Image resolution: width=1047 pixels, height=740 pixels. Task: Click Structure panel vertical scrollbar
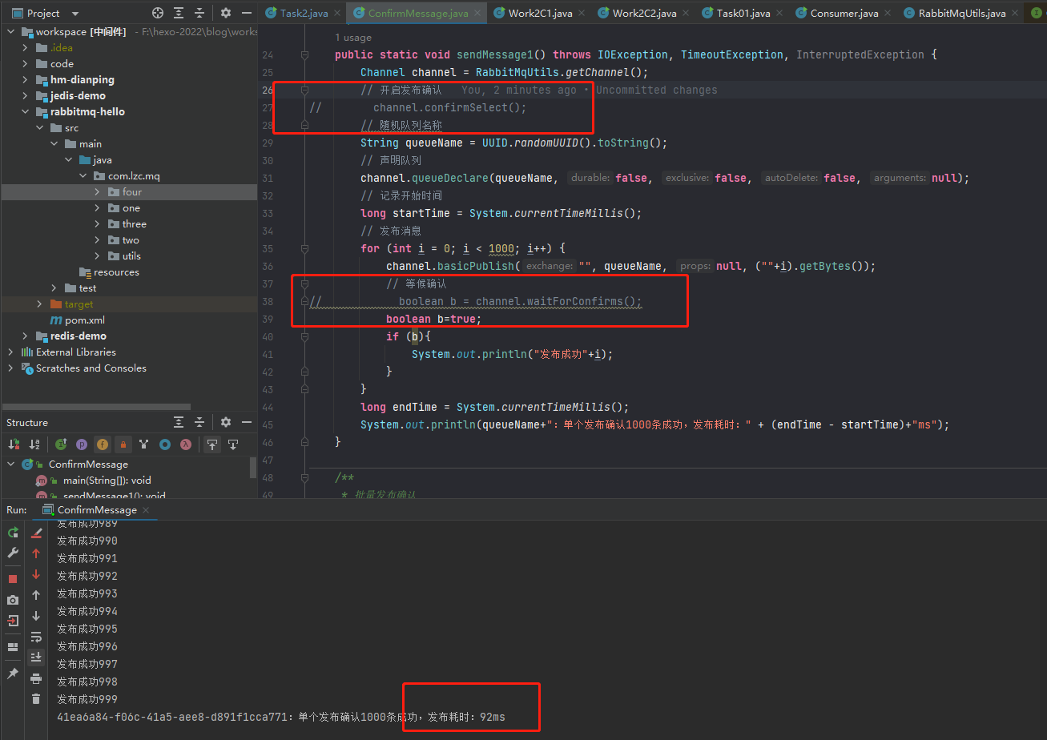point(253,467)
